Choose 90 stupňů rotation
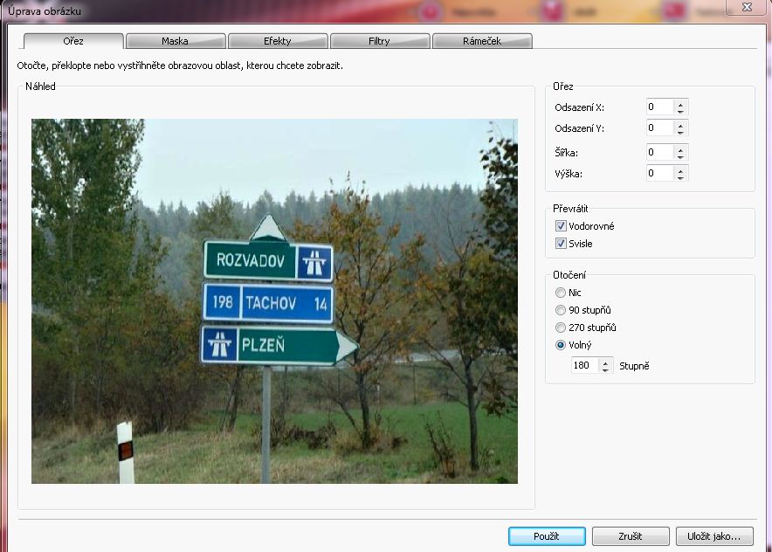Screen dimensions: 772x552 (x=561, y=310)
